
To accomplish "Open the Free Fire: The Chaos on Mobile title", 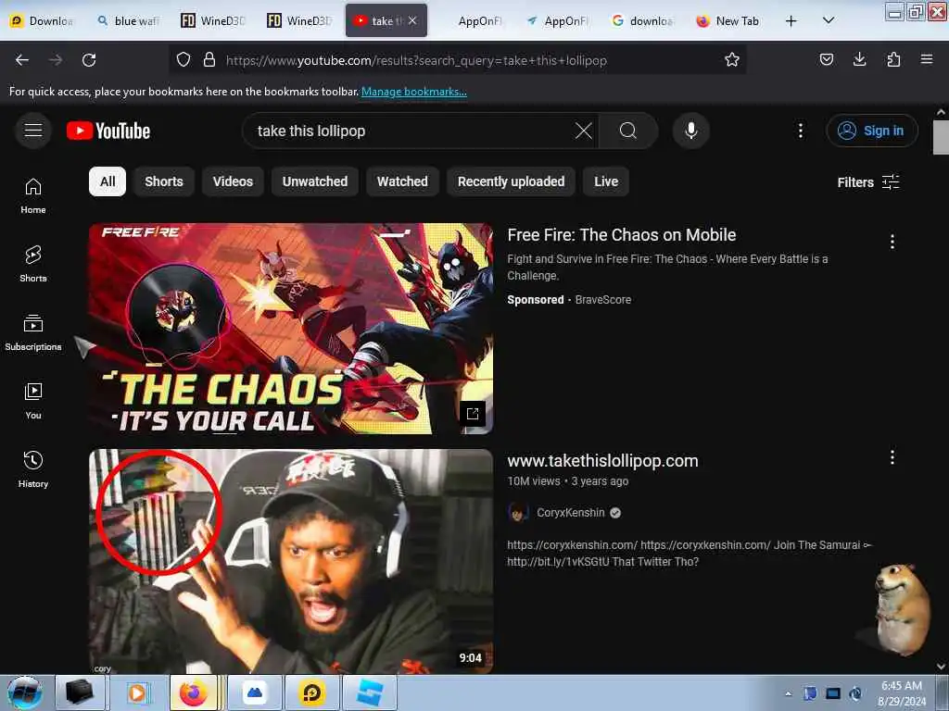I will tap(622, 234).
